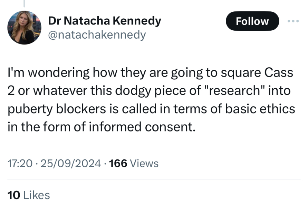This screenshot has width=308, height=207.
Task: Click the thread connector line above avatar
Action: tap(24, 3)
